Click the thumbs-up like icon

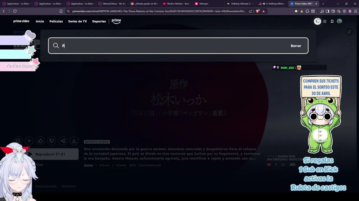pos(40,141)
